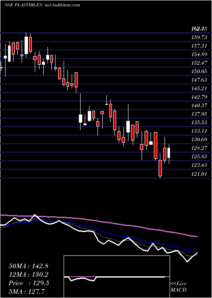The height and width of the screenshot is (298, 212).
Task: Select the 154.89 price axis label
Action: (199, 54)
